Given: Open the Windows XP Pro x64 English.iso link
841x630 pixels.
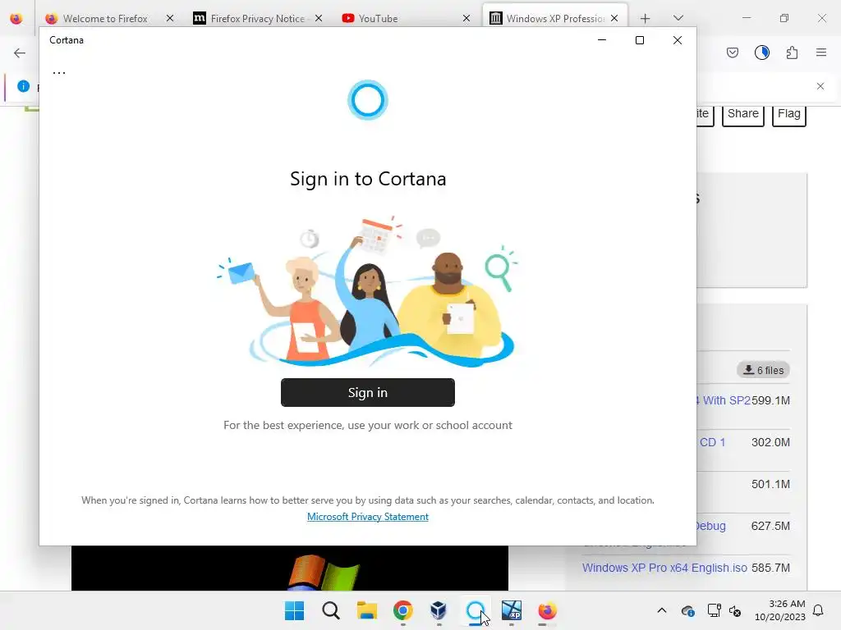Looking at the screenshot, I should [x=664, y=568].
